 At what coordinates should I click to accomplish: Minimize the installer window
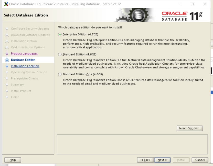[x=180, y=4]
